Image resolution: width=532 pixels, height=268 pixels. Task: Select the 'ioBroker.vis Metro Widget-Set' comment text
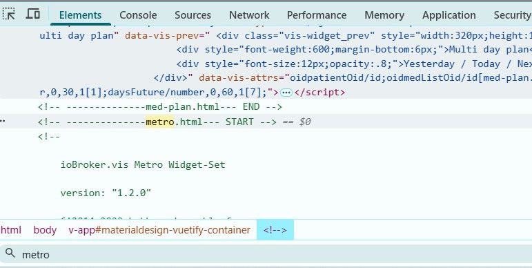(x=143, y=165)
